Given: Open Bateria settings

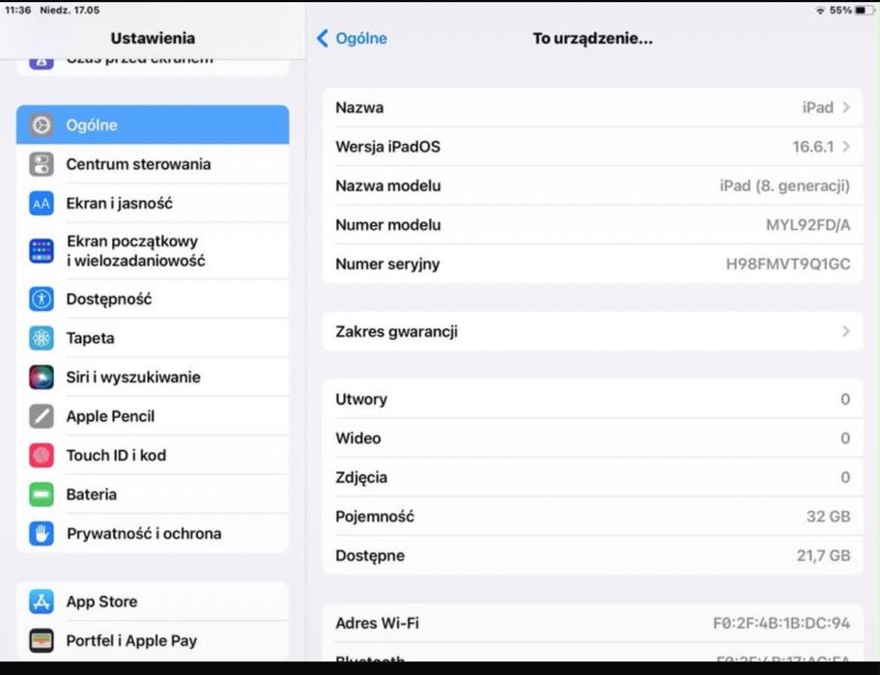Looking at the screenshot, I should pos(153,494).
